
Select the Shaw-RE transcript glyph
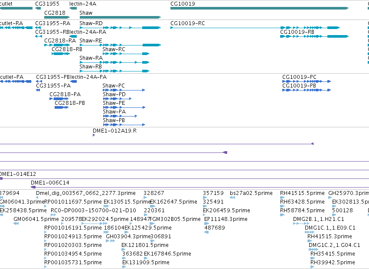click(120, 45)
